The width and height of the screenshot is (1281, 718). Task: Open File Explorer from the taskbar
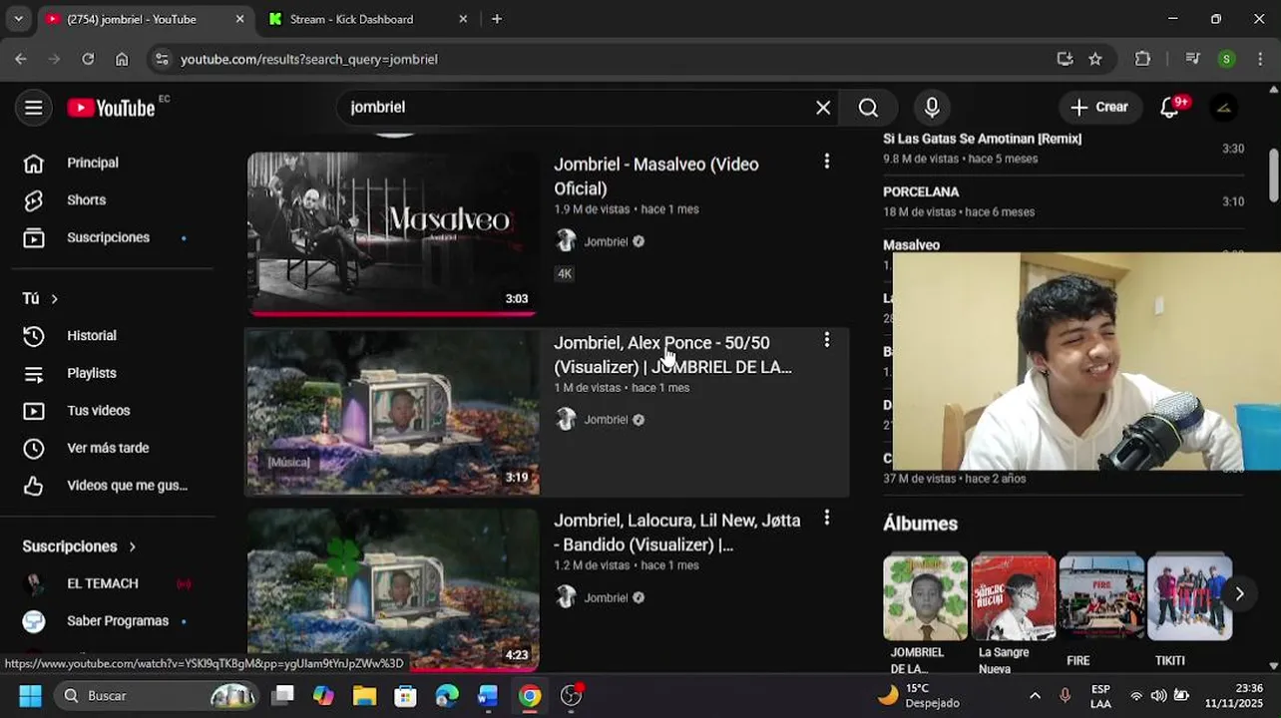click(x=364, y=695)
